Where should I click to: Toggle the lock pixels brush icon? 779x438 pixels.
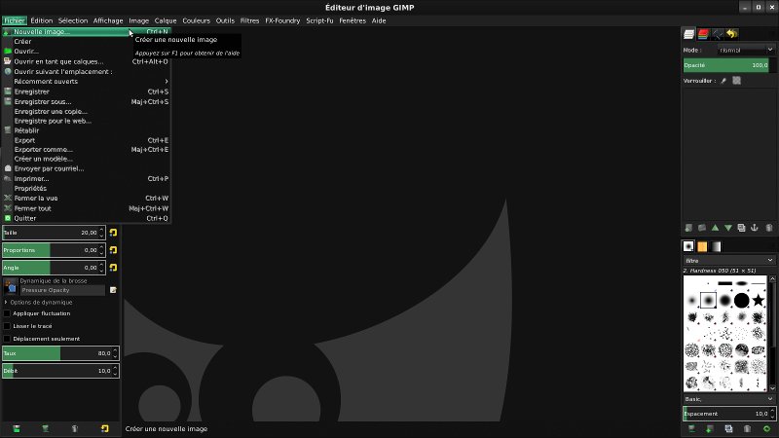click(723, 81)
